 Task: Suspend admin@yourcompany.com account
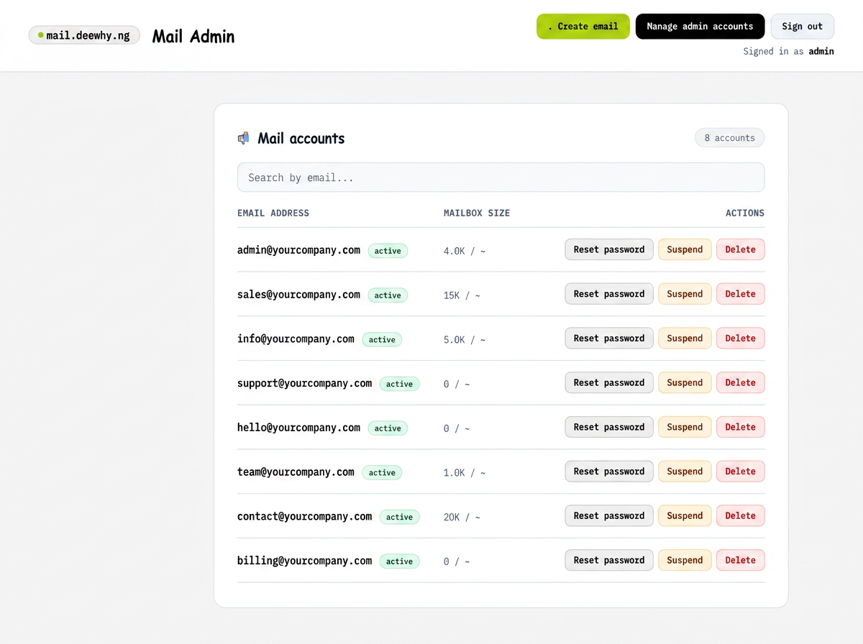click(685, 249)
